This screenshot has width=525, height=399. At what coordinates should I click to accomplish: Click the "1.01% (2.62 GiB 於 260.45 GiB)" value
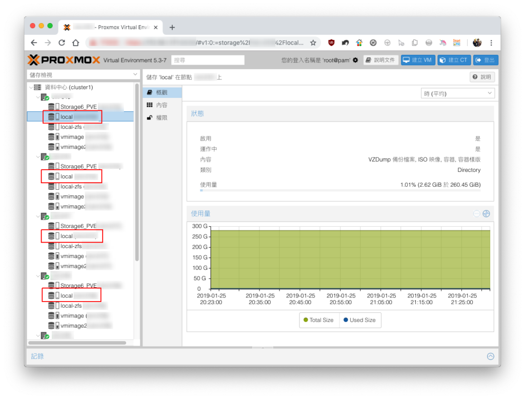tap(440, 185)
